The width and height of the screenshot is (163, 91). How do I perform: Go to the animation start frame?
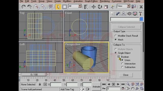pos(104,84)
